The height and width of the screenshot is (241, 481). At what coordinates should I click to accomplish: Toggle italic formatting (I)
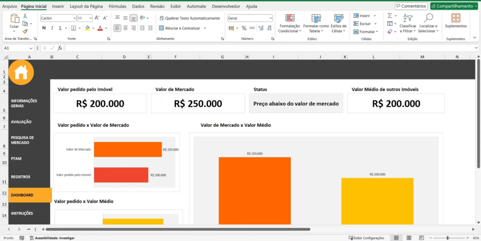53,28
